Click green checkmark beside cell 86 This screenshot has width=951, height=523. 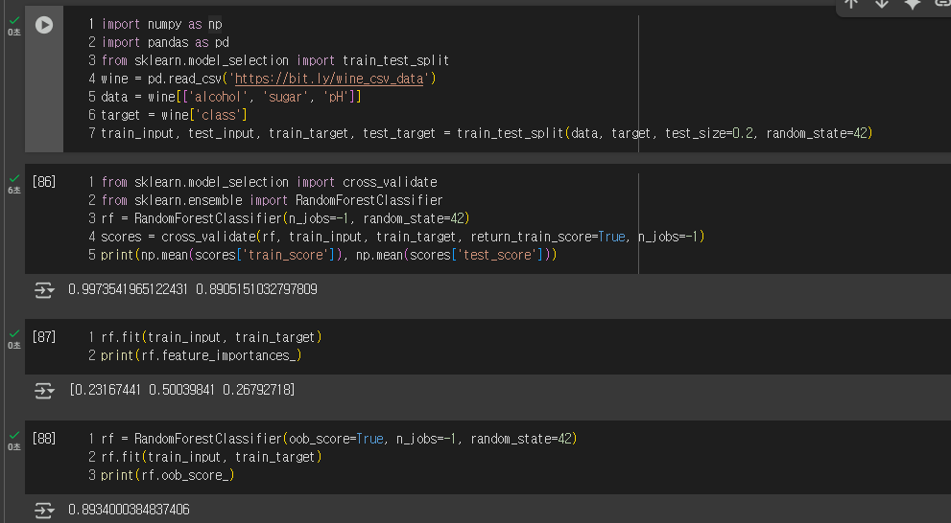pos(14,178)
